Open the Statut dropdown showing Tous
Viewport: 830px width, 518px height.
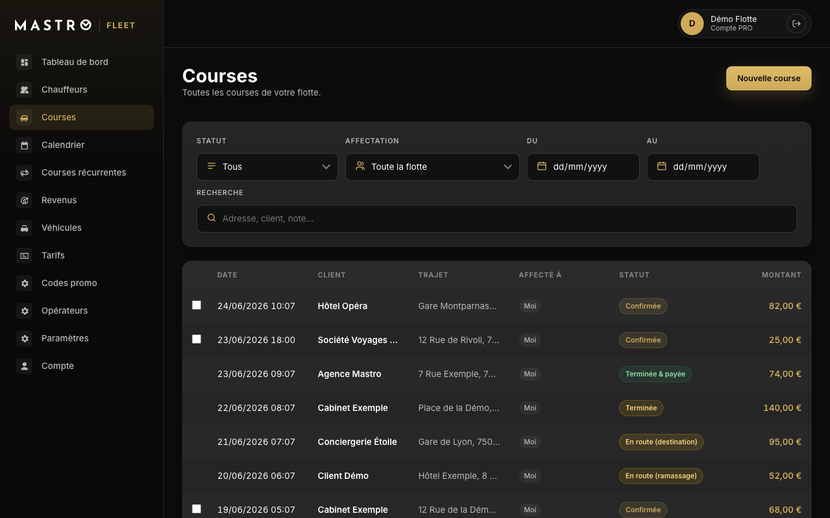coord(267,167)
